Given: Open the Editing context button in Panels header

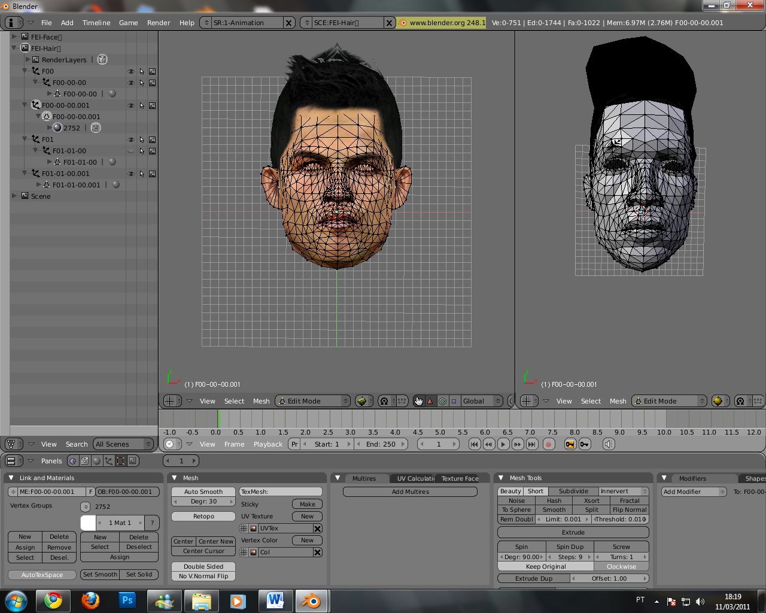Looking at the screenshot, I should coord(120,461).
